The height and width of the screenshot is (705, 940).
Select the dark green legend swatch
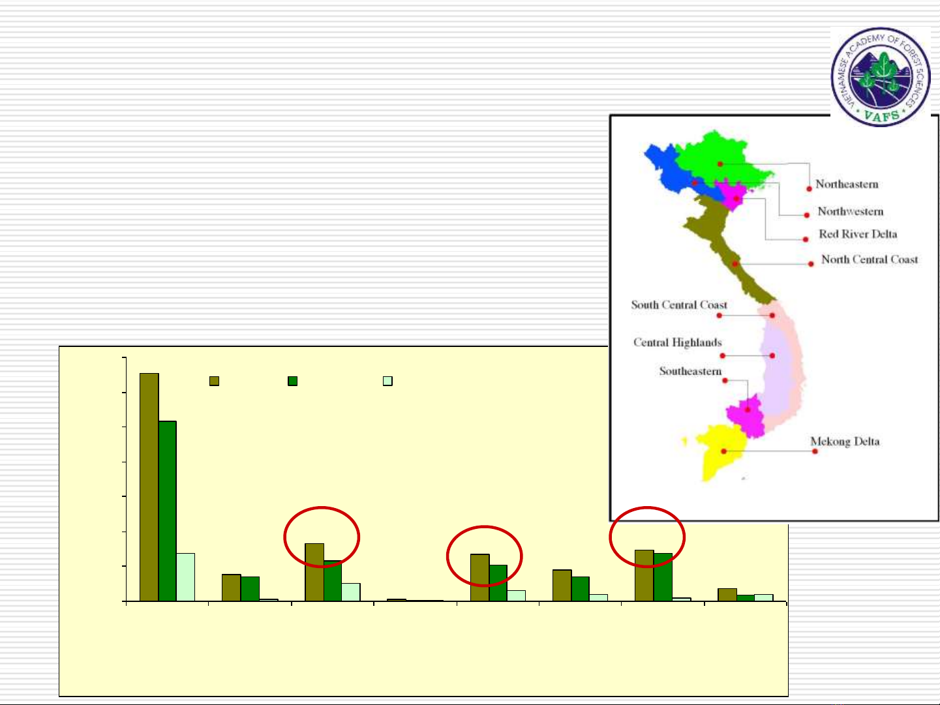pyautogui.click(x=293, y=381)
